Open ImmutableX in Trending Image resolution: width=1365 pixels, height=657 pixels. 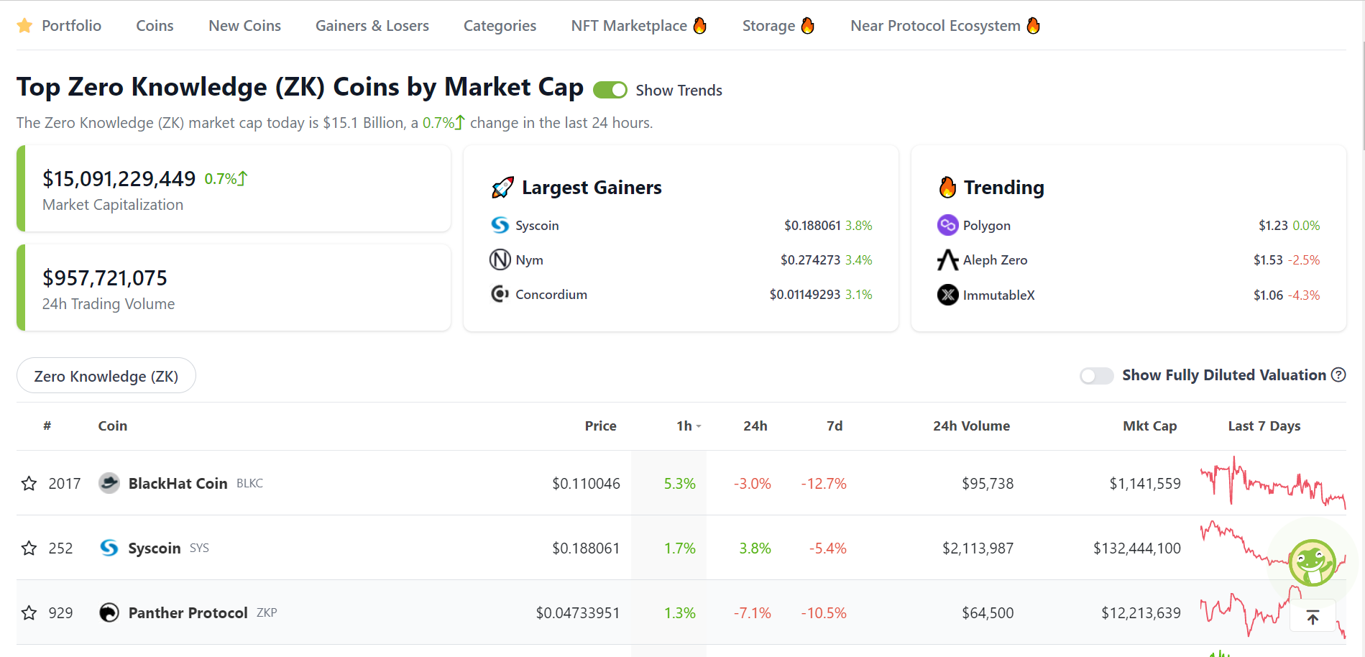pos(999,295)
